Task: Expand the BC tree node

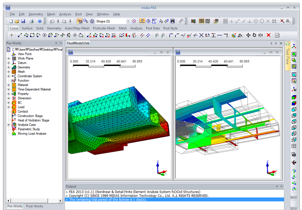Action: tap(8, 103)
